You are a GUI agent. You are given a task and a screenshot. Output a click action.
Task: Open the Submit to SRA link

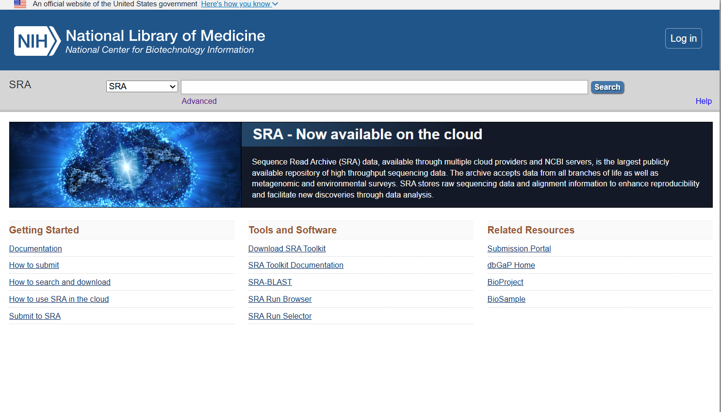point(35,316)
